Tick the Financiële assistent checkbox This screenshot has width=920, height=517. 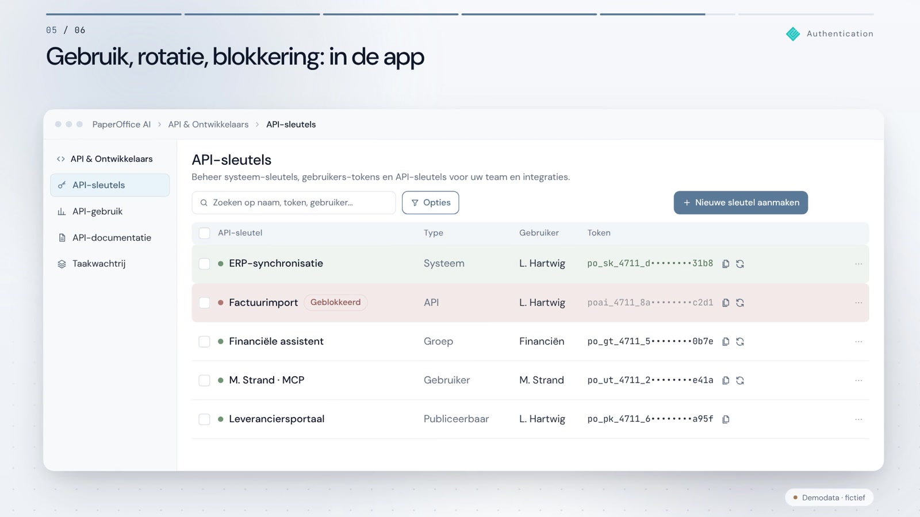click(204, 342)
